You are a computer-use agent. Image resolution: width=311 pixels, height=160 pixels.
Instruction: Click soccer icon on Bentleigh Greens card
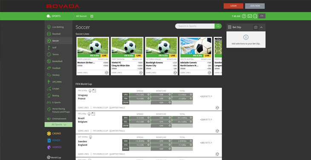175,73
